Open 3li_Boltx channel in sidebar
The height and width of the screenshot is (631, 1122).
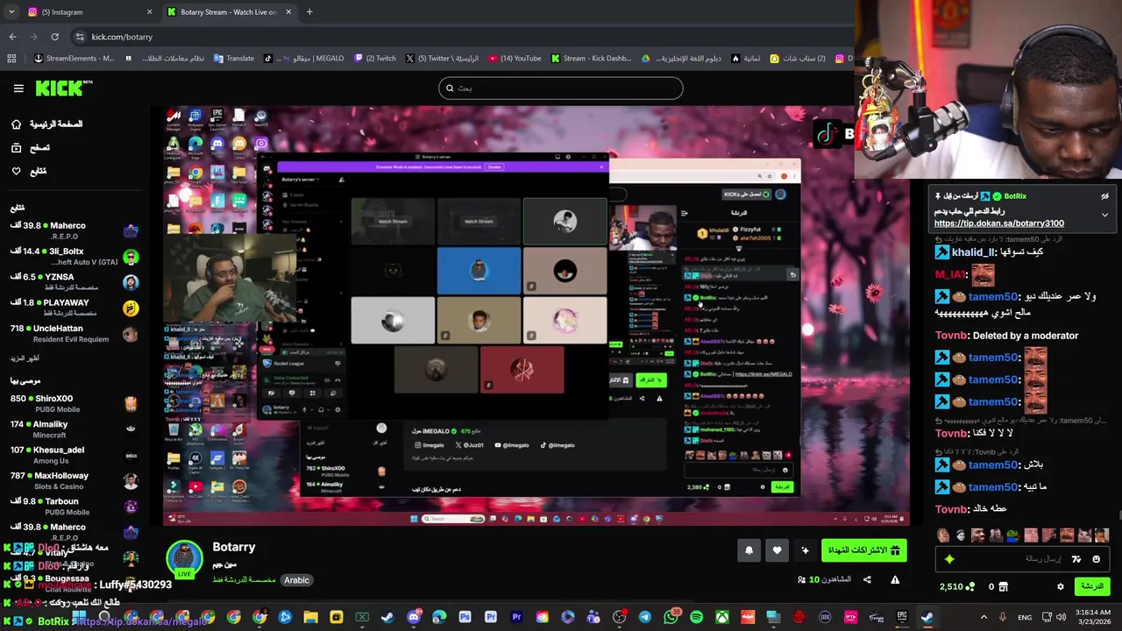[75, 257]
